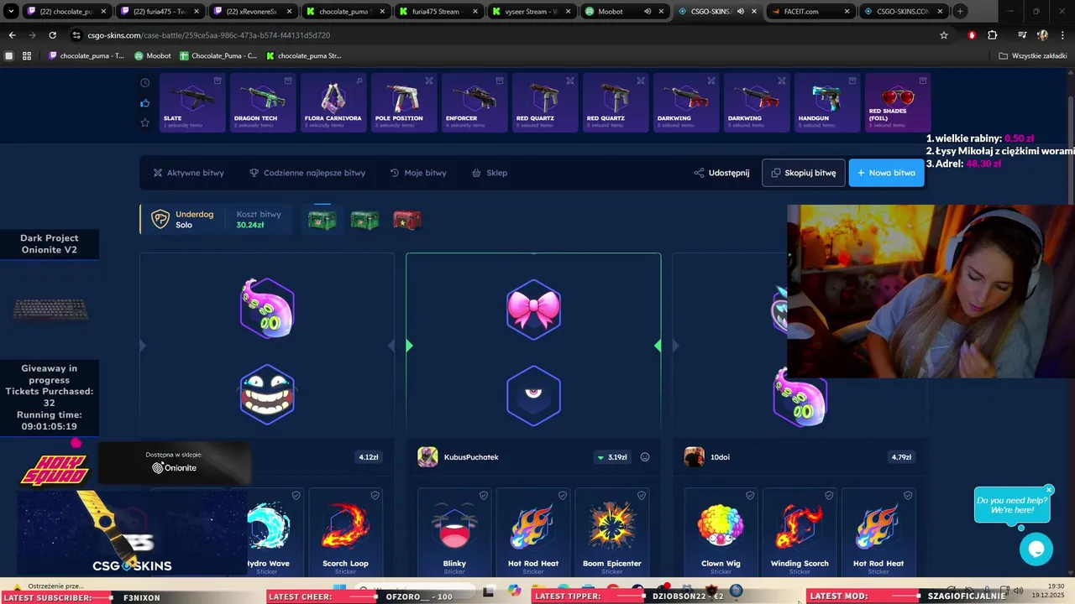The width and height of the screenshot is (1075, 604).
Task: Open Moje bitwy tab
Action: (418, 173)
